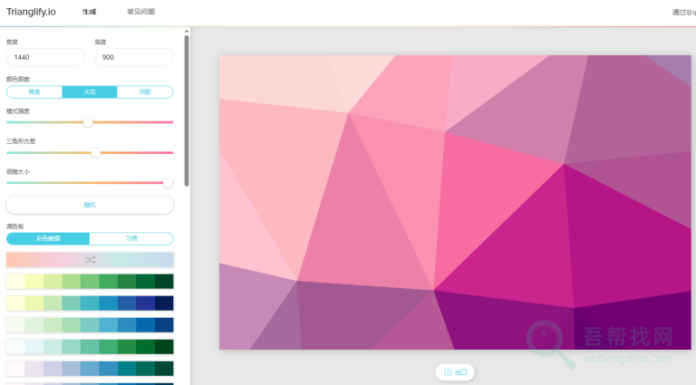
Task: Select the 阴影 color function option
Action: coord(145,91)
